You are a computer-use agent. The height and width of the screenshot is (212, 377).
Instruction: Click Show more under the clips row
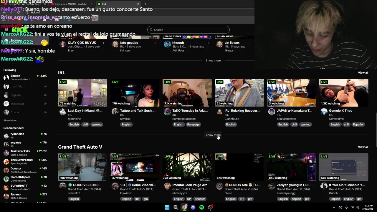[x=213, y=60]
